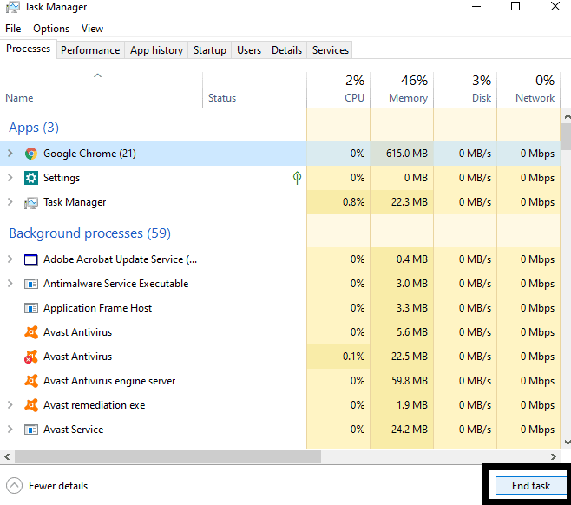Click the 24.2 MB memory value
This screenshot has width=571, height=505.
tap(410, 430)
